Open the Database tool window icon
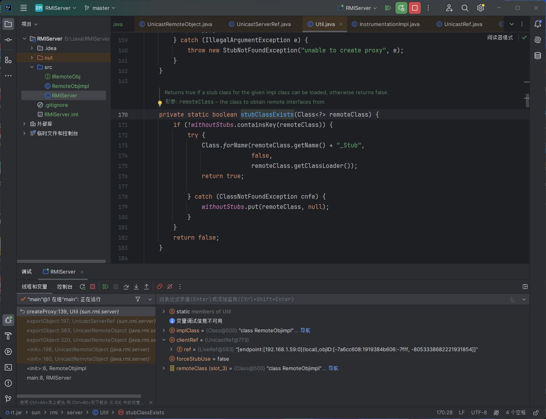Image resolution: width=546 pixels, height=419 pixels. click(538, 56)
